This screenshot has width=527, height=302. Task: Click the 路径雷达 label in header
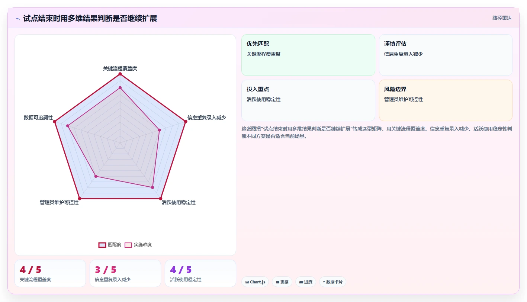[x=502, y=18]
